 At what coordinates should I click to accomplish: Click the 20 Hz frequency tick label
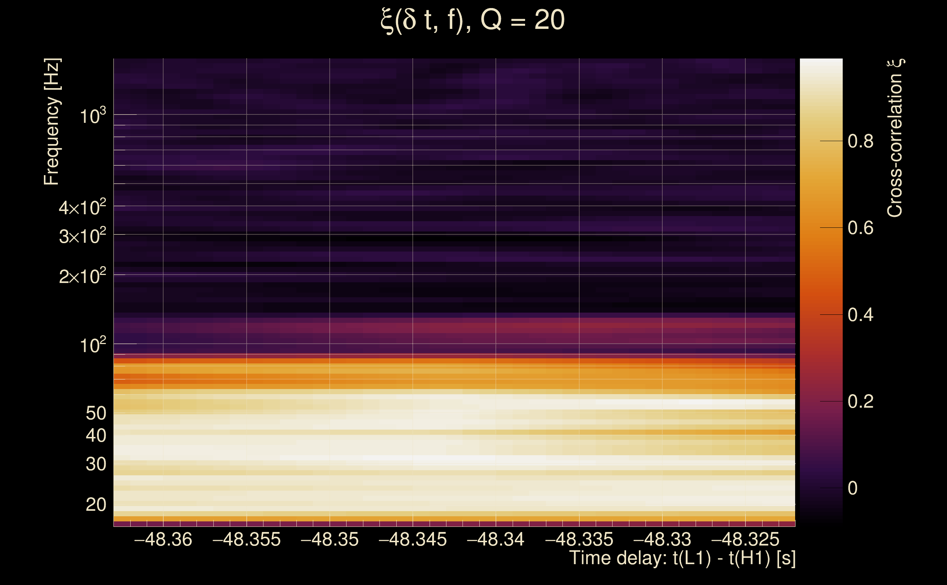coord(96,505)
